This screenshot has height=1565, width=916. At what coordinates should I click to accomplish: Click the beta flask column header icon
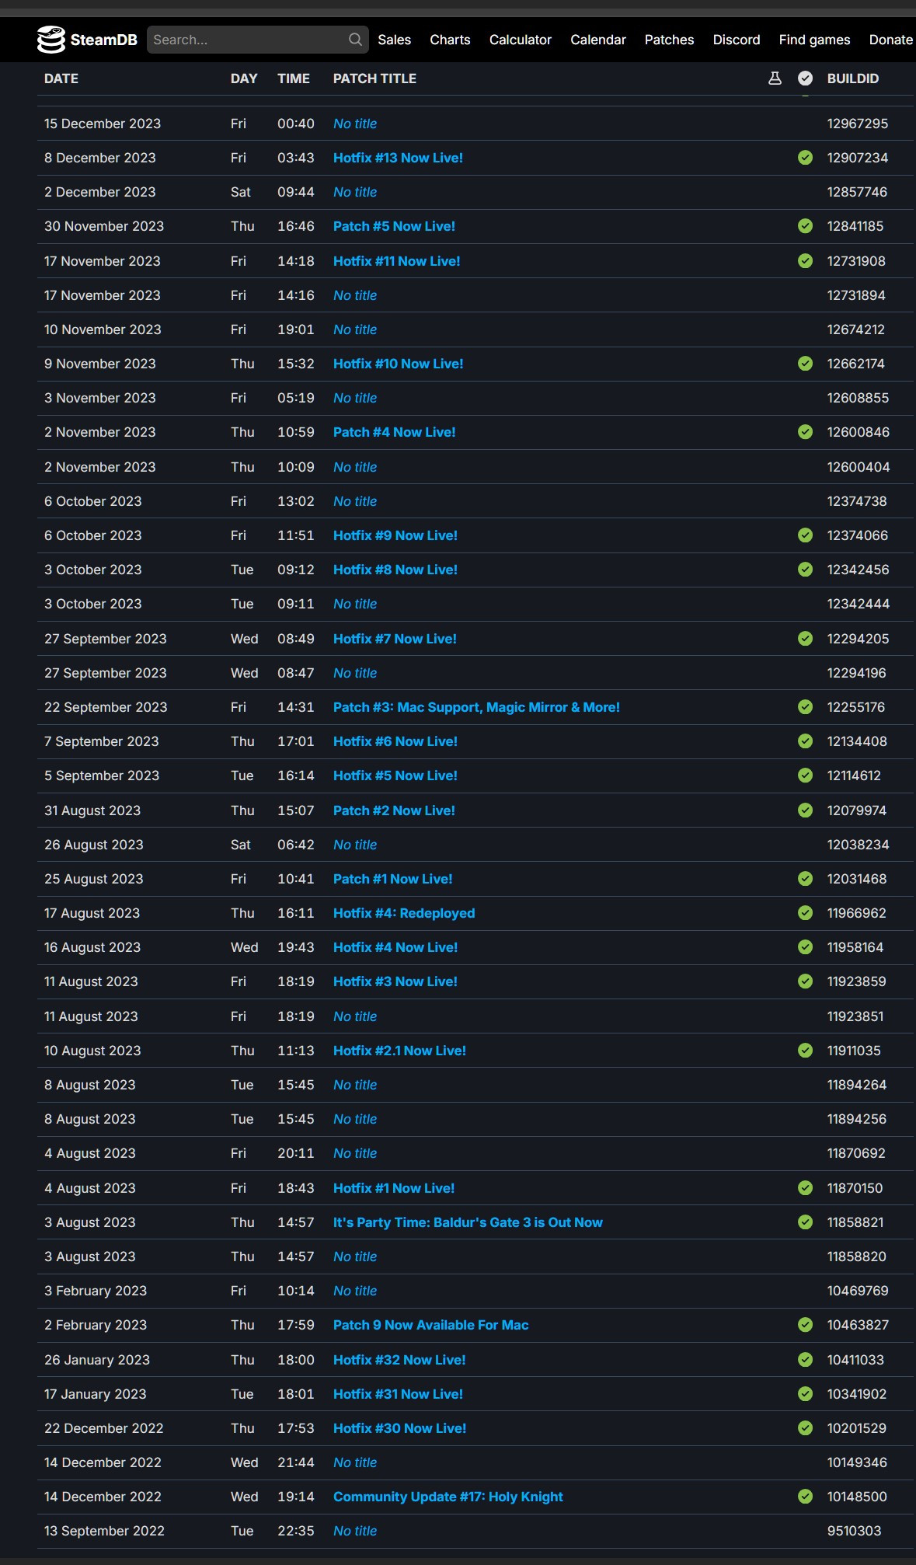click(x=775, y=78)
